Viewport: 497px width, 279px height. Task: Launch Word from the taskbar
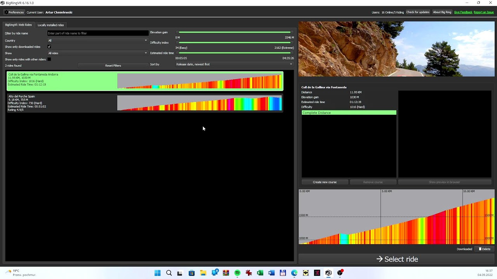coord(271,273)
